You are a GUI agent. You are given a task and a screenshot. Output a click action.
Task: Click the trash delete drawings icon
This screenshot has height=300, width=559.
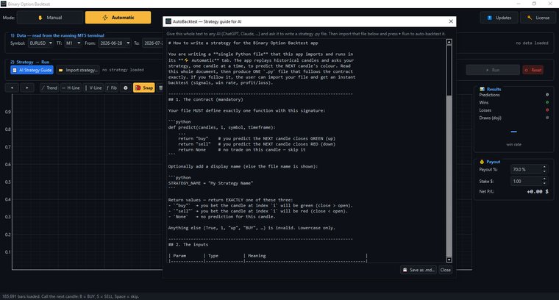(160, 87)
